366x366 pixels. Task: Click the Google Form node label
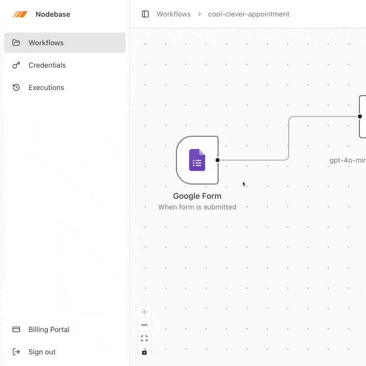click(197, 196)
